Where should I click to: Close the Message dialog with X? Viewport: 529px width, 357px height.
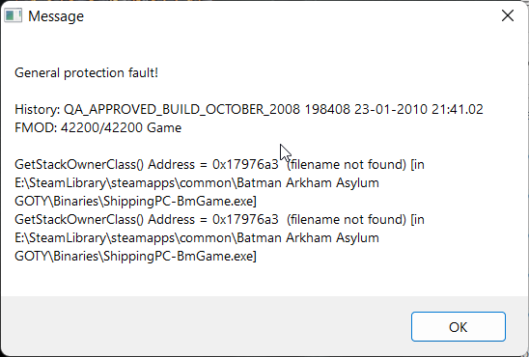(x=508, y=15)
